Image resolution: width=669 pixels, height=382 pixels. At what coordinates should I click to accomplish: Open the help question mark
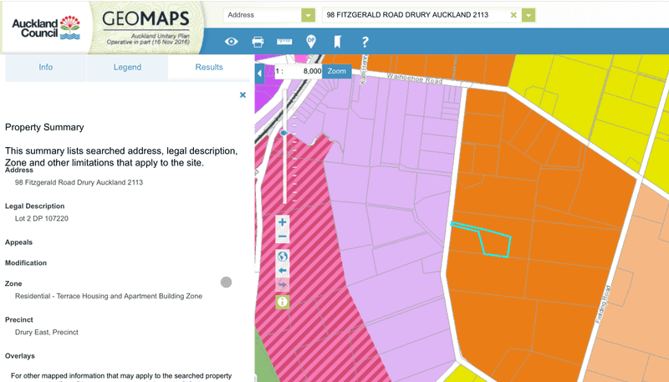(x=365, y=41)
